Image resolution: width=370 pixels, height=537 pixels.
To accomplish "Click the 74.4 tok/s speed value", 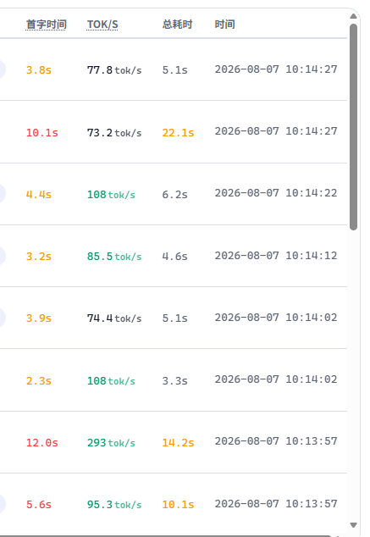I will click(x=114, y=318).
